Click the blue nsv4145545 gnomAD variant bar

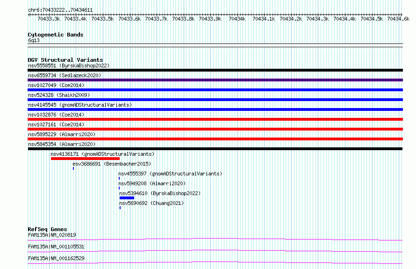[x=215, y=109]
